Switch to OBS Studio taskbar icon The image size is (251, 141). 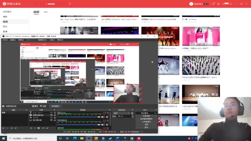tap(89, 138)
